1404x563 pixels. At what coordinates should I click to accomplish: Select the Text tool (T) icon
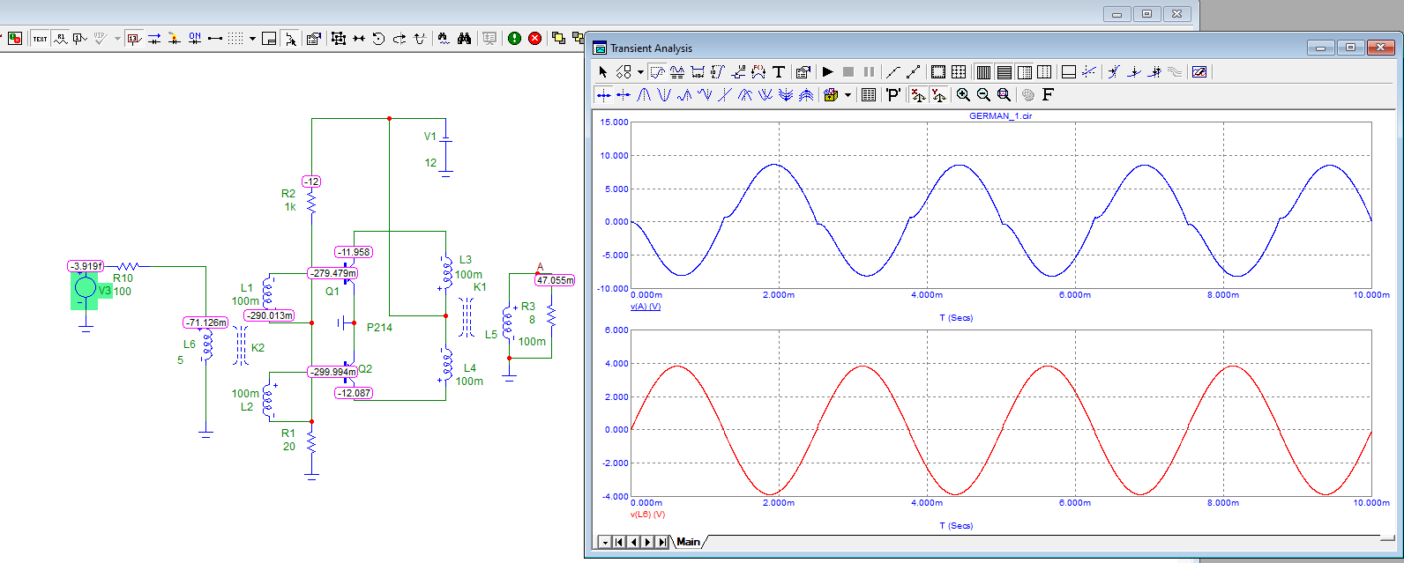[779, 72]
